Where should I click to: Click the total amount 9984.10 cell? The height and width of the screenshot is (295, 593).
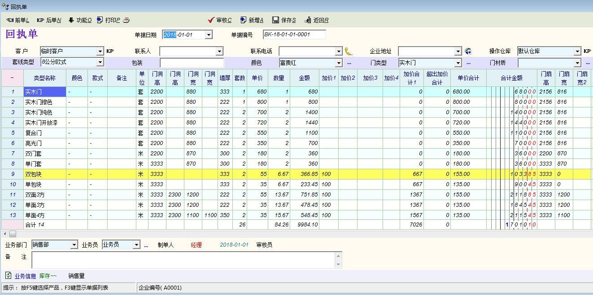[304, 225]
